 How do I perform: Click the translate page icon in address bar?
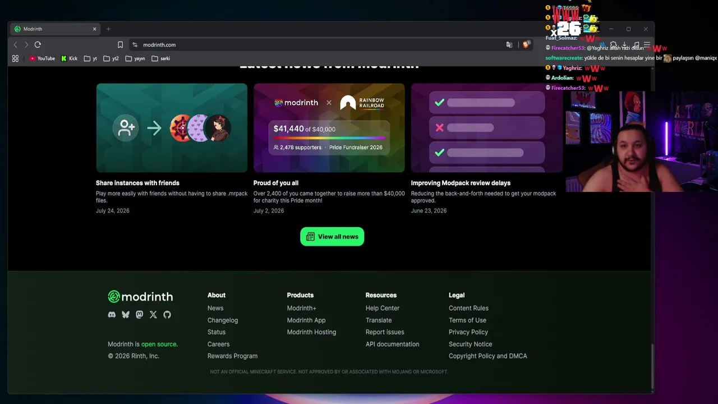pos(509,45)
